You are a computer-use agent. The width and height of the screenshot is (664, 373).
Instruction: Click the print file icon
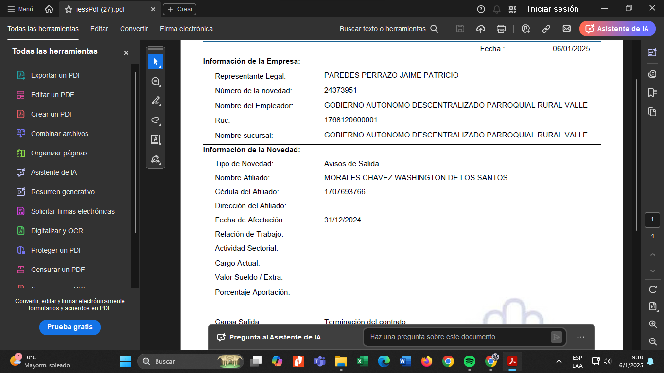click(501, 29)
